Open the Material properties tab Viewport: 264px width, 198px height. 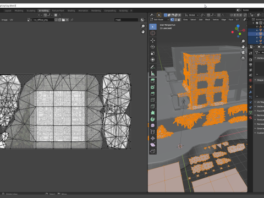251,118
